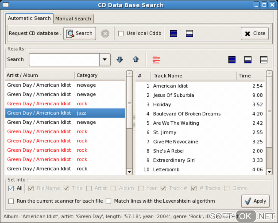Image resolution: width=278 pixels, height=223 pixels.
Task: Select the highlighted jazz album row
Action: tap(65, 113)
